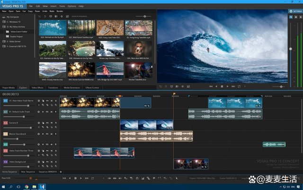The height and width of the screenshot is (190, 303).
Task: Mute the 01. Default Audio Track
Action: pos(52,112)
